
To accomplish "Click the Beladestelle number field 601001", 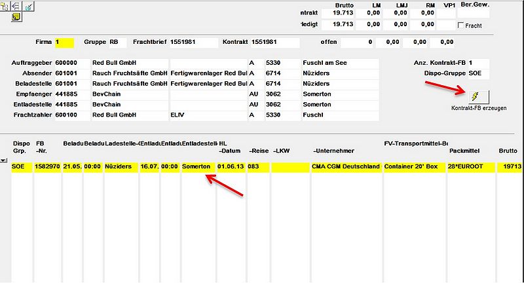I will pyautogui.click(x=73, y=84).
